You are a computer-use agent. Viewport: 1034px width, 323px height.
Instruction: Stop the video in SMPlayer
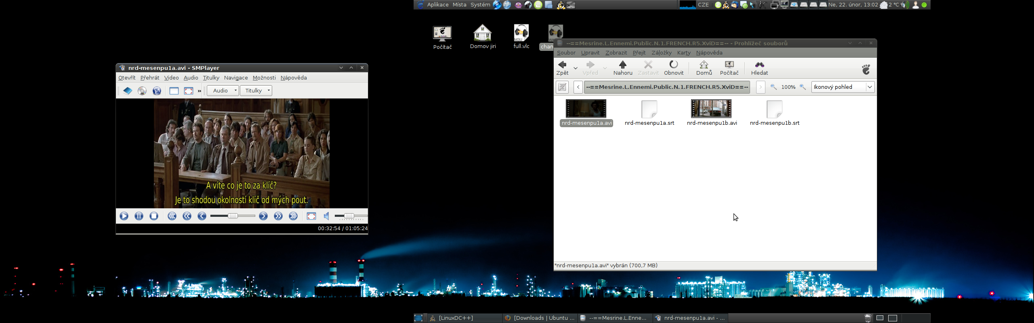(x=154, y=216)
